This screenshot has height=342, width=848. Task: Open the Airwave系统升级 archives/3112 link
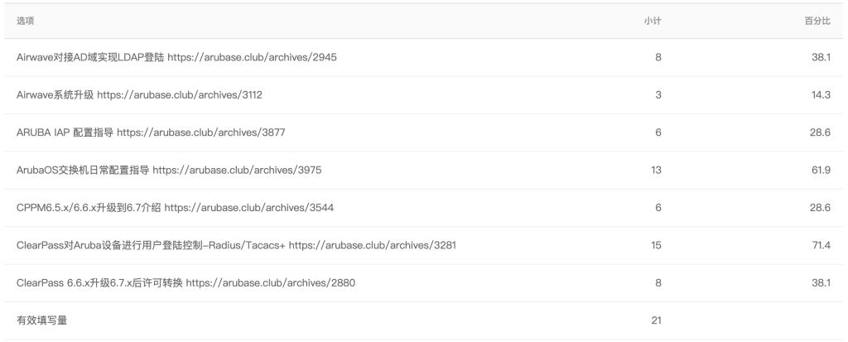pyautogui.click(x=180, y=95)
